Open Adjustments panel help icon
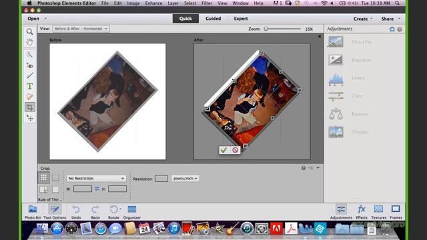The width and height of the screenshot is (427, 240). click(x=400, y=29)
